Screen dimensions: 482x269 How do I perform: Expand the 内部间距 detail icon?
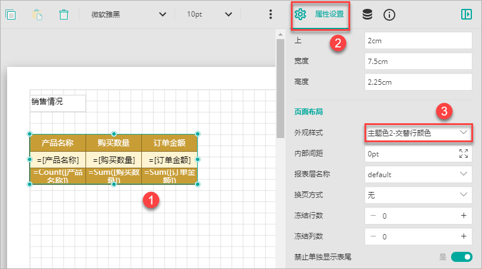[464, 153]
